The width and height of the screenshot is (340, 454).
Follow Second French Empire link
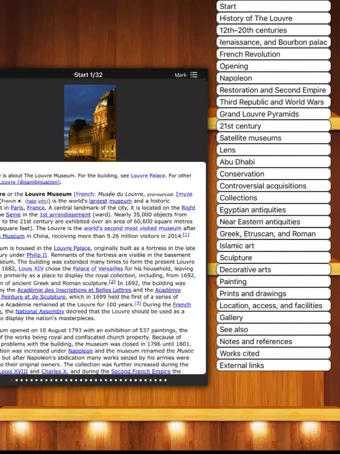click(x=141, y=371)
